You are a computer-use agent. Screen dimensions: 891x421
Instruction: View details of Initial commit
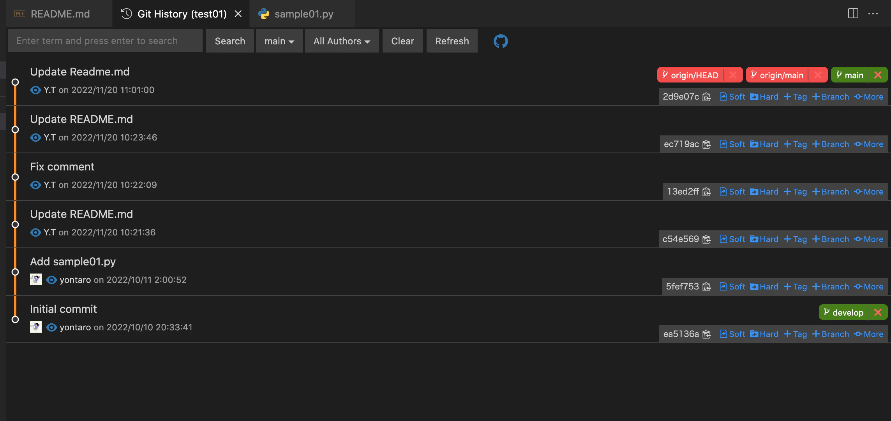(x=51, y=327)
